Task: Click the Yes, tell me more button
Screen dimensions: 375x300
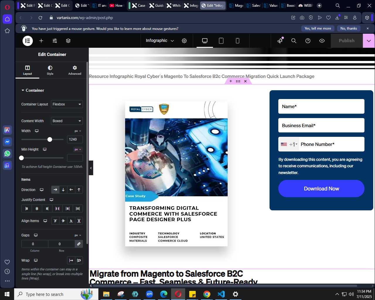Action: (318, 28)
